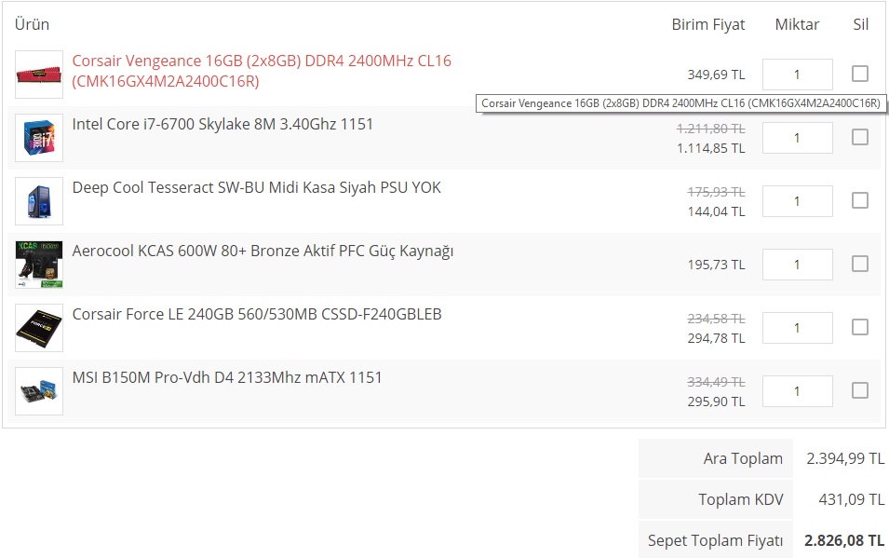This screenshot has height=558, width=889.
Task: Open Deep Cool Tesseract SW-BU case link
Action: 256,188
